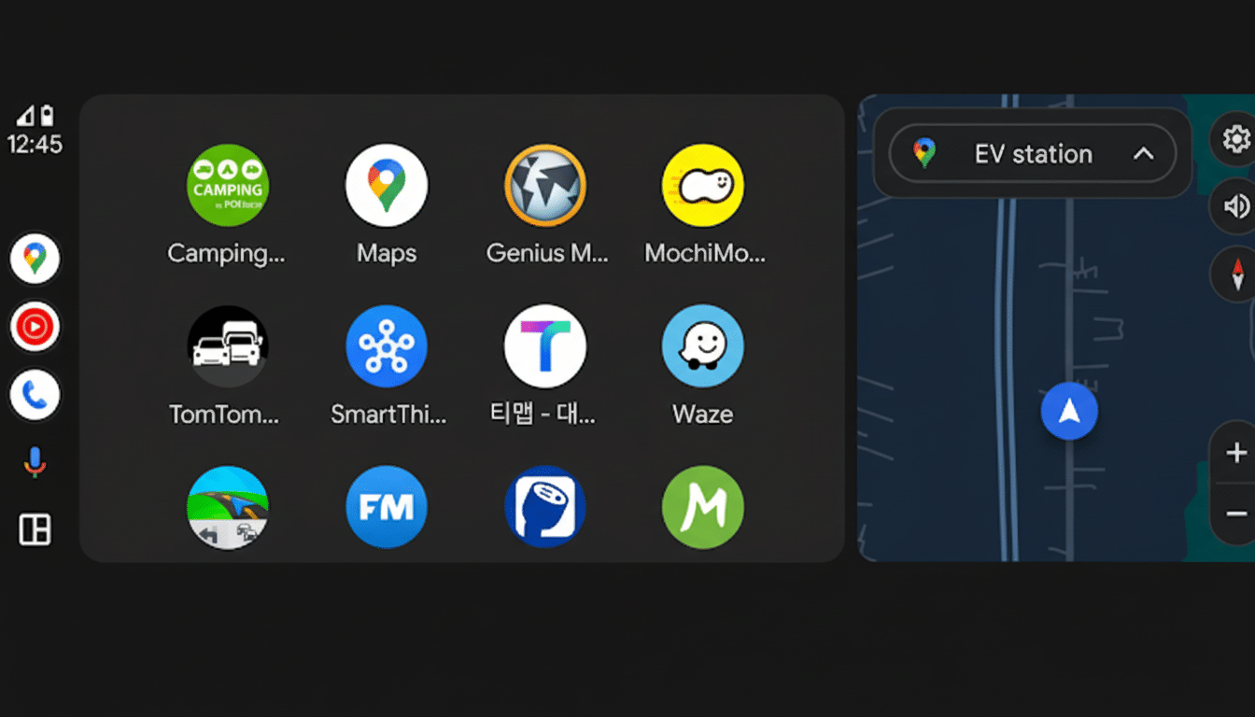
Task: Open the map settings gear
Action: coord(1237,138)
